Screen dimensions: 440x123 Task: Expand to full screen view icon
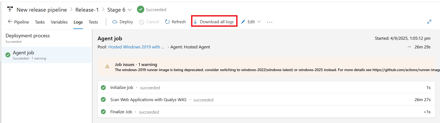pyautogui.click(x=429, y=22)
